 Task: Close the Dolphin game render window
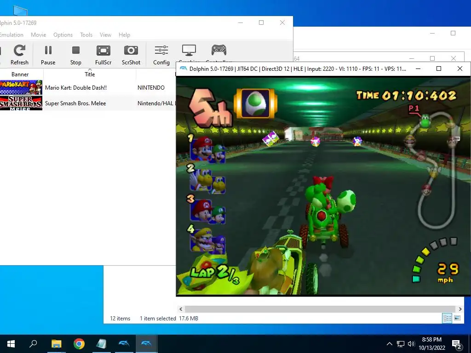(460, 68)
